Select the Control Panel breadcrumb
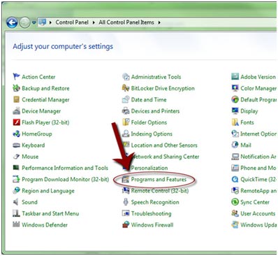The width and height of the screenshot is (278, 256). pos(72,22)
